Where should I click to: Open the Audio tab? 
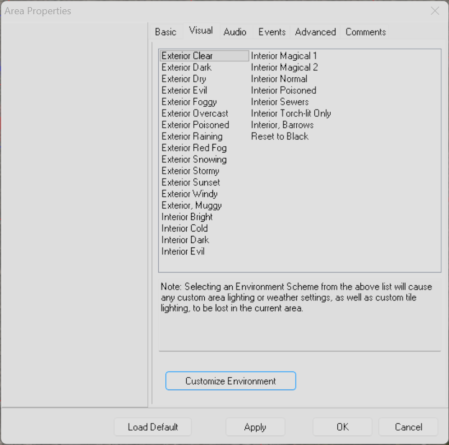click(x=235, y=32)
